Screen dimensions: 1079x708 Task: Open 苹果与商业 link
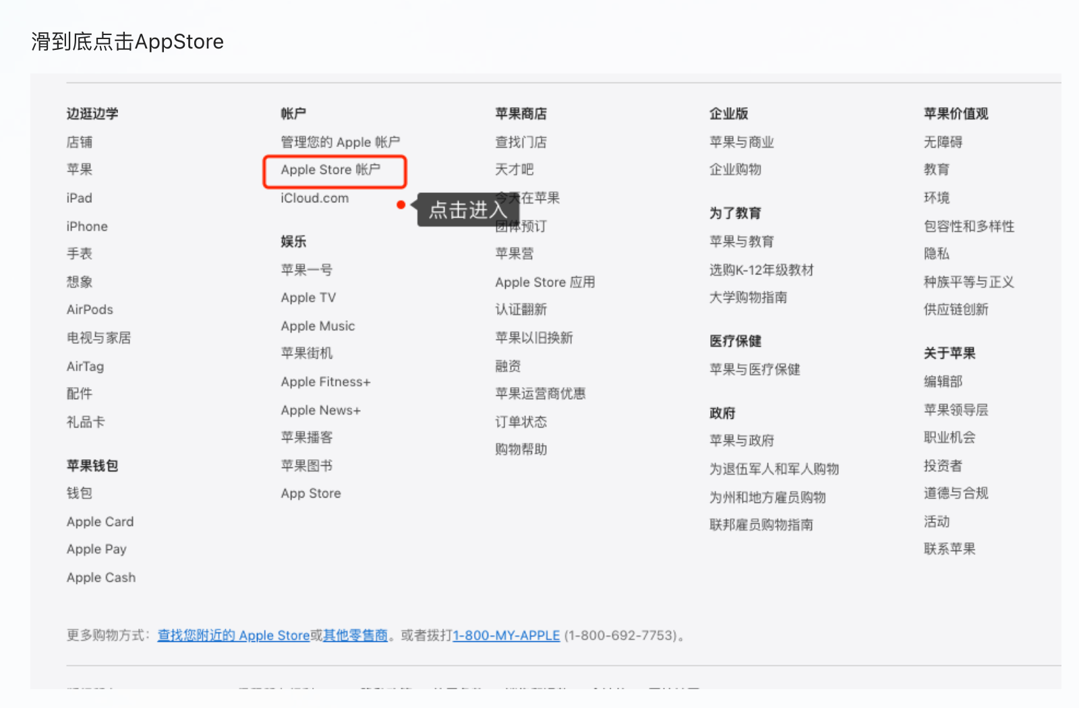click(742, 142)
